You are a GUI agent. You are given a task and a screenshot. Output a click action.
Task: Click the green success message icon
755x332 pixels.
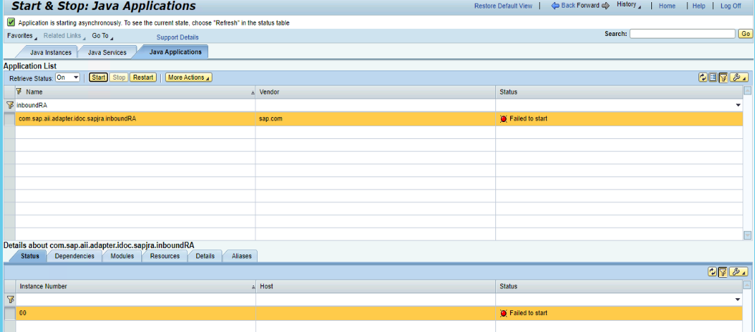click(x=11, y=22)
